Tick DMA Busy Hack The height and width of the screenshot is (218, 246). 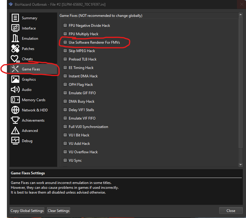[x=65, y=101]
